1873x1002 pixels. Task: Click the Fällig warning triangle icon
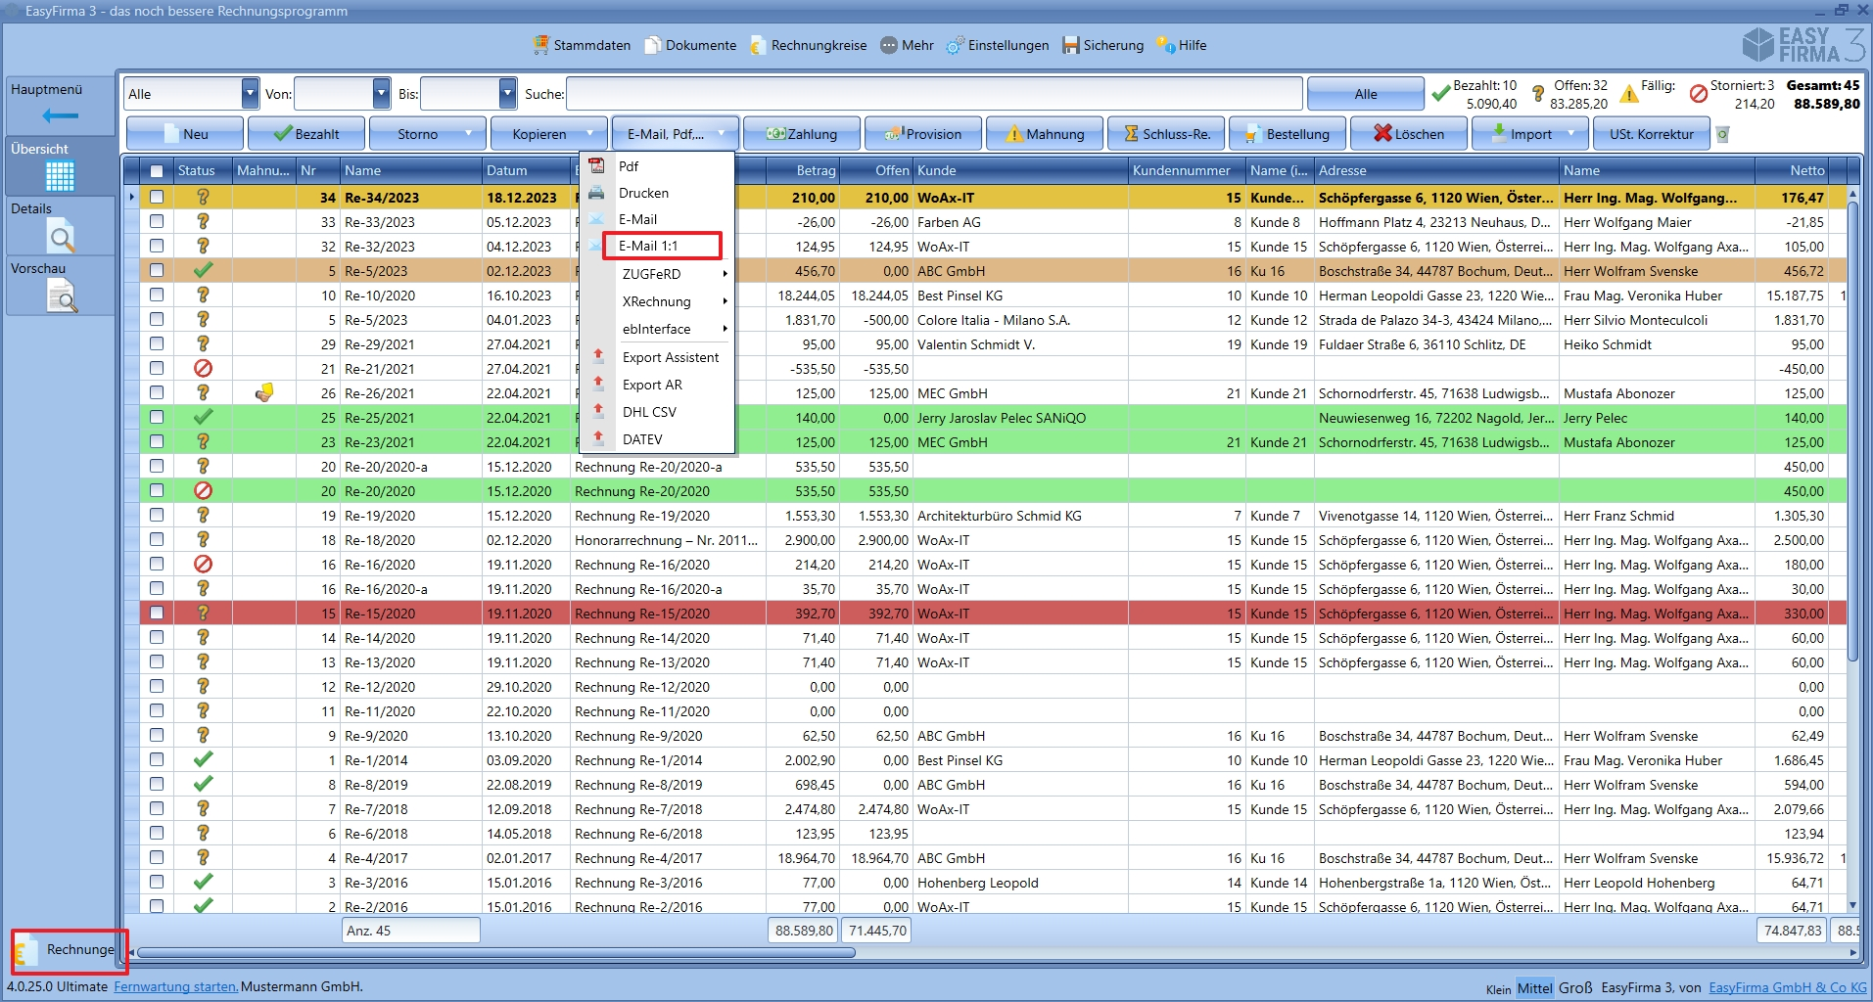[x=1629, y=94]
